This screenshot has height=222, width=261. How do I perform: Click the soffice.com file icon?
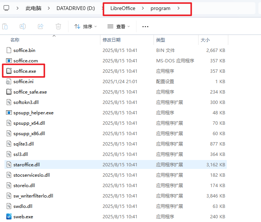(9, 61)
